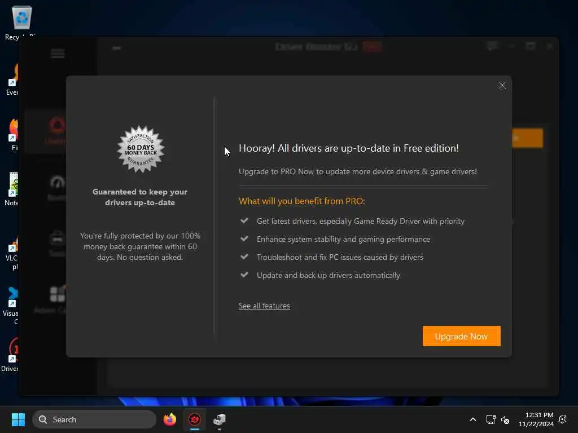Click the taskbar Search box
Viewport: 578px width, 433px height.
[94, 419]
